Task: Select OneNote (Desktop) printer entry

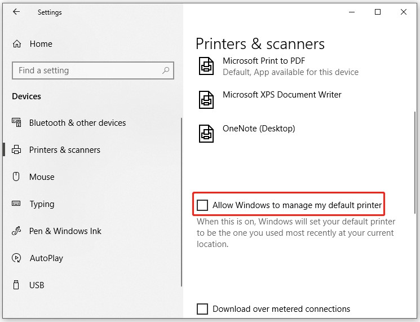Action: coord(259,129)
